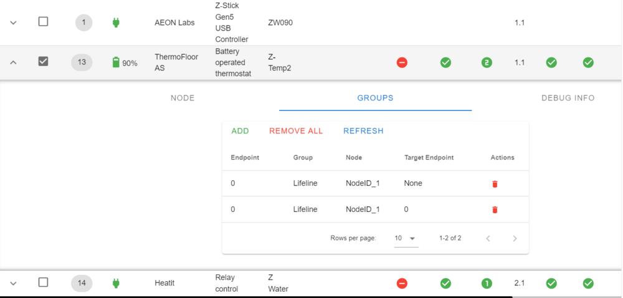Screen dimensions: 623x298
Task: Click the green numbered 2 badge for ThermoFloor
Action: click(487, 62)
